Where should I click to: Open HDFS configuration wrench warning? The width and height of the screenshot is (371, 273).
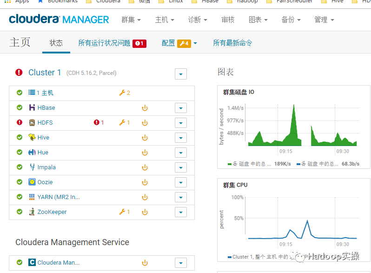point(125,122)
